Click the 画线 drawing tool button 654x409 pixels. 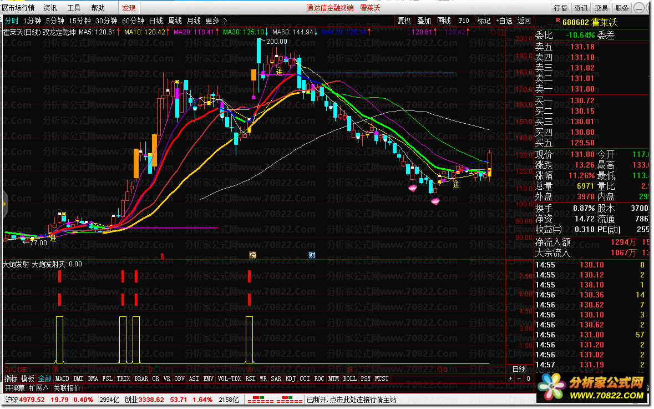tap(444, 21)
